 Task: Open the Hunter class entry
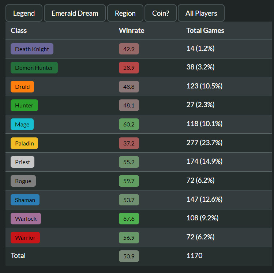[24, 105]
